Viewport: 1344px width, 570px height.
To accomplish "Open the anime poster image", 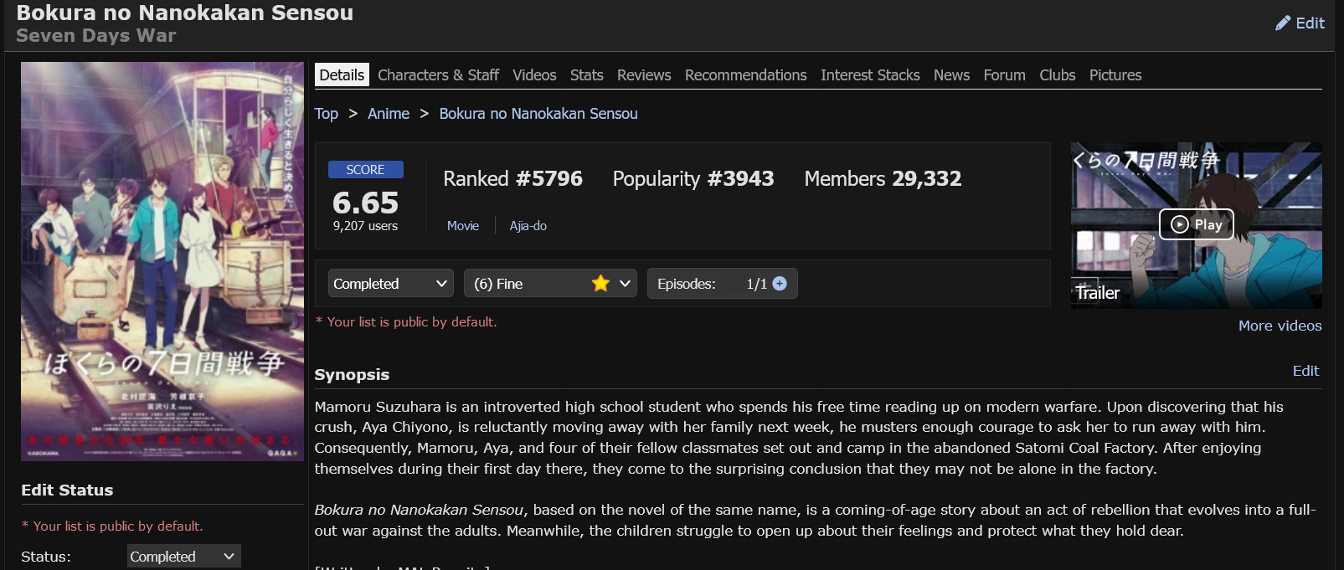I will click(x=162, y=261).
